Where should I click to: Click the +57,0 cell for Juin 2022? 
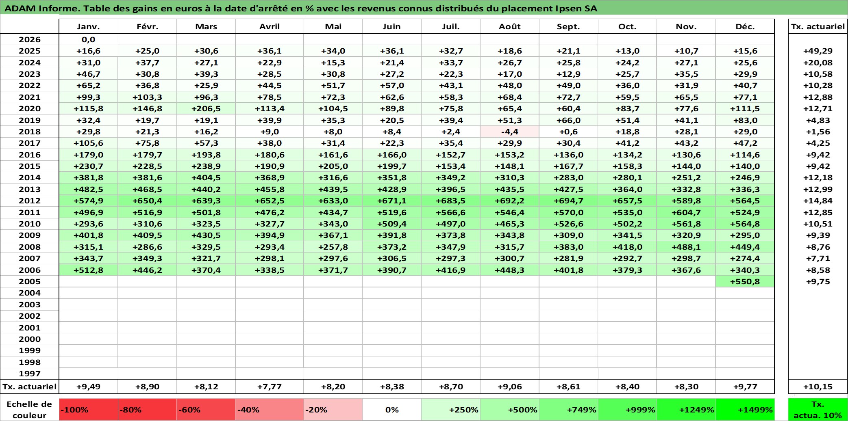coord(391,85)
